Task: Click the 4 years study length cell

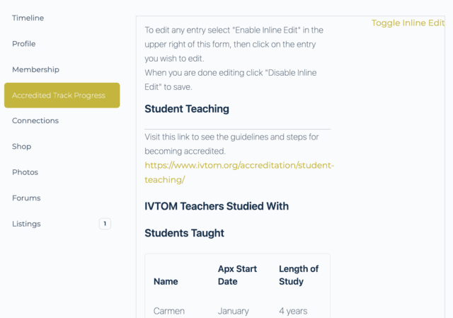Action: (x=293, y=311)
